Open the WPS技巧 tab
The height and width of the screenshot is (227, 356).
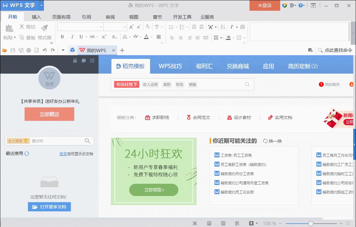point(170,66)
